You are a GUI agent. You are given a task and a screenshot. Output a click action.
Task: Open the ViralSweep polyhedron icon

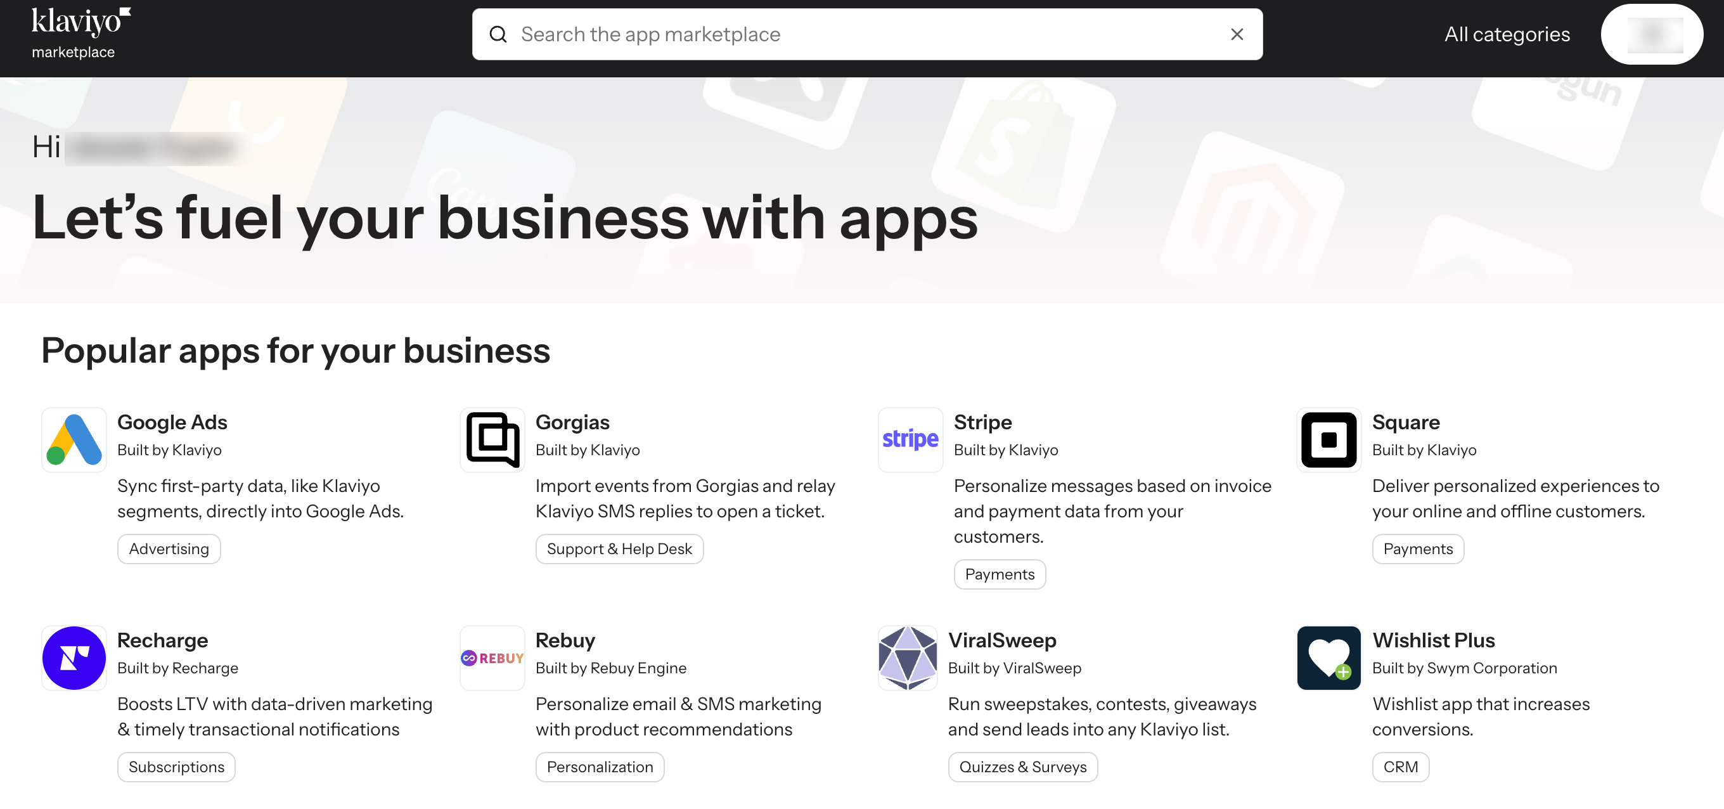908,657
